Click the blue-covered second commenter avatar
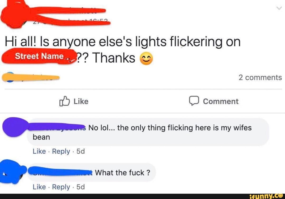The image size is (285, 199). 13,172
